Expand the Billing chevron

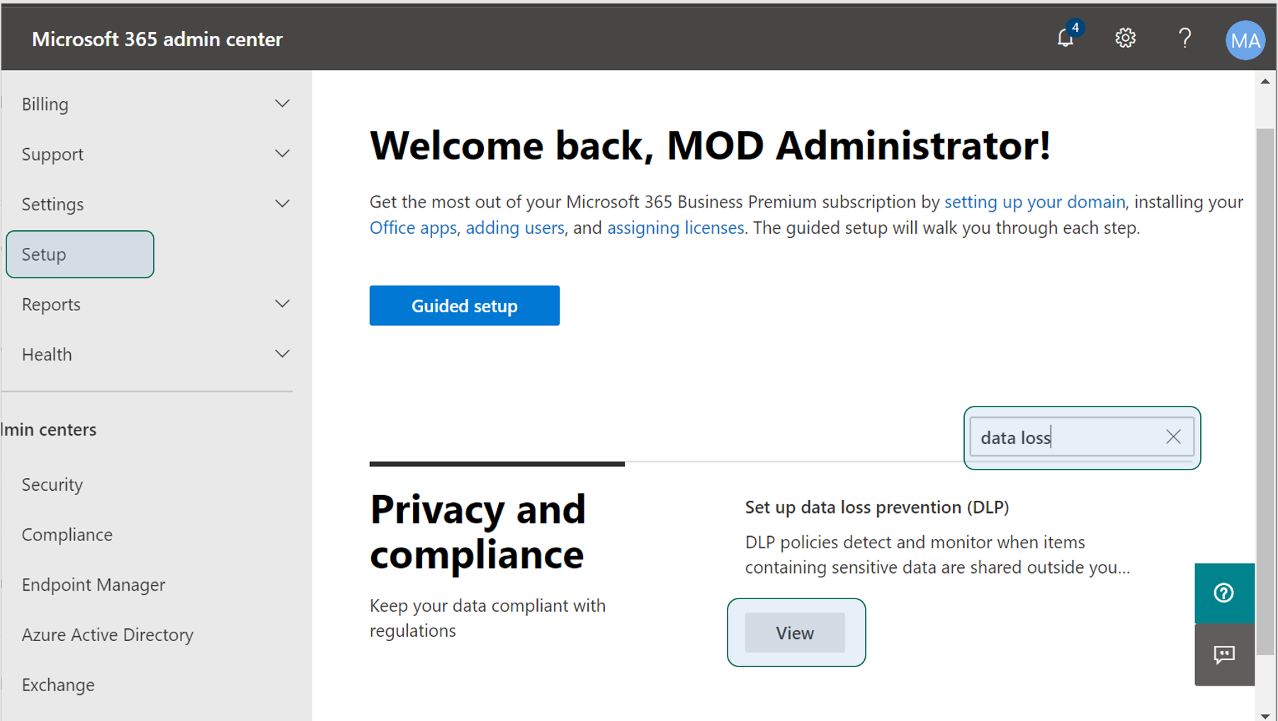pos(282,104)
